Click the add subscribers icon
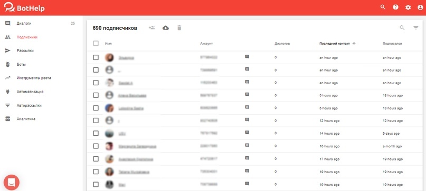 152,28
